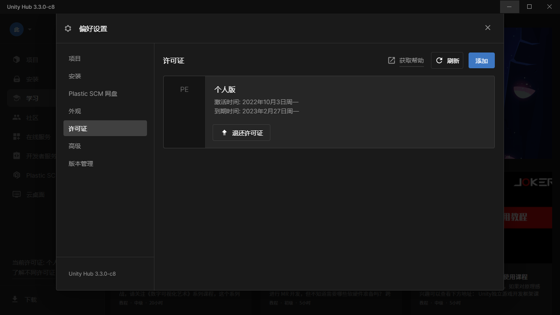Image resolution: width=560 pixels, height=315 pixels.
Task: Click the 在线服务 grid icon in sidebar
Action: click(17, 136)
